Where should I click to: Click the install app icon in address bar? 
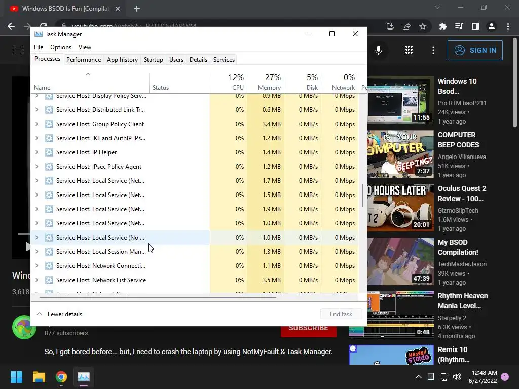[390, 26]
